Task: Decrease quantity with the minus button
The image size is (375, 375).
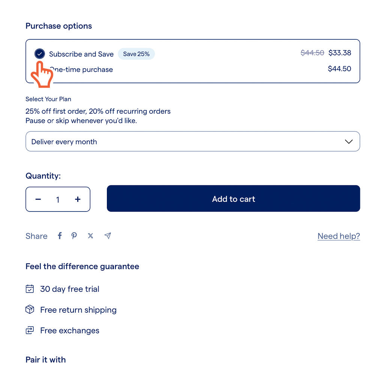Action: pos(38,199)
